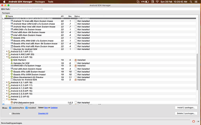Image resolution: width=201 pixels, height=125 pixels.
Task: Click the GPU Debugging tools icon
Action: tap(12, 102)
